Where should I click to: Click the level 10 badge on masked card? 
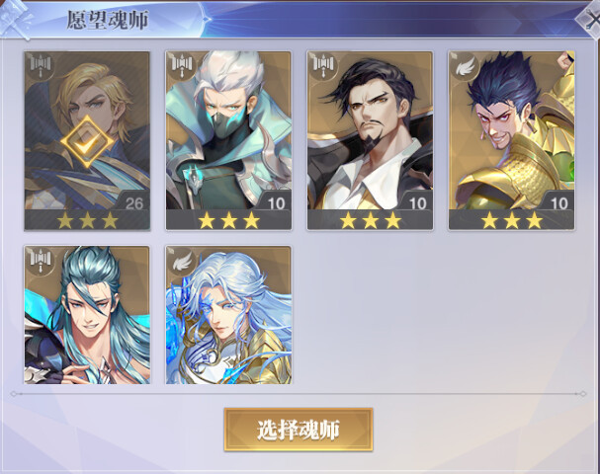click(276, 202)
